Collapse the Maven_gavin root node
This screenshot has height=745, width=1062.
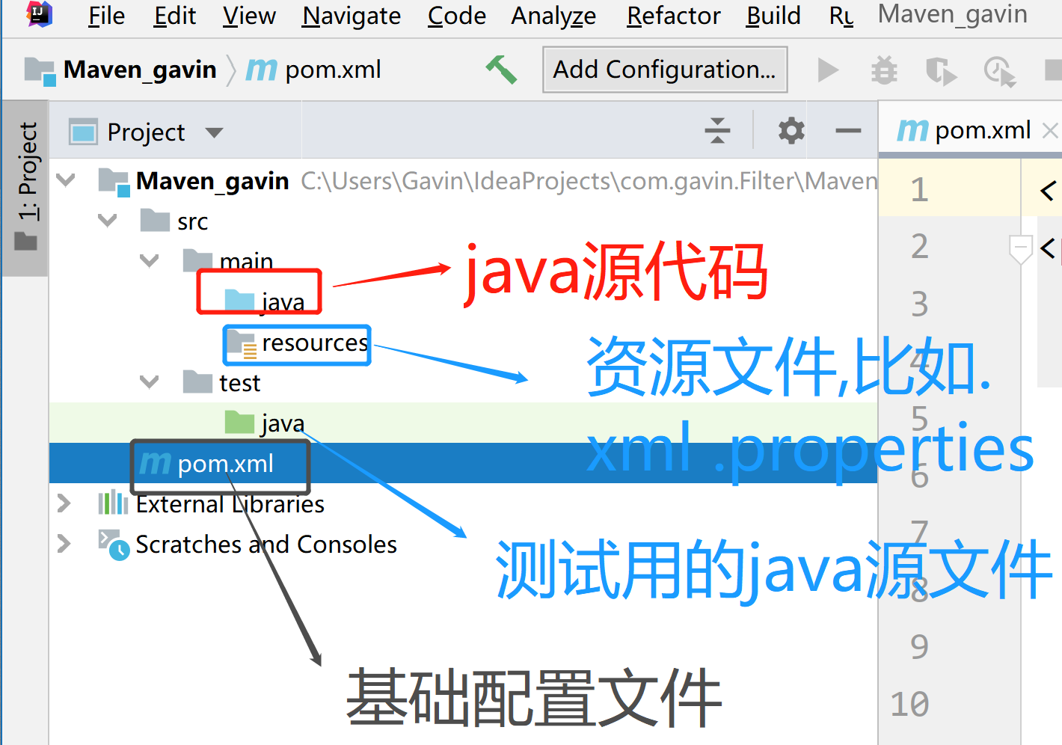66,180
